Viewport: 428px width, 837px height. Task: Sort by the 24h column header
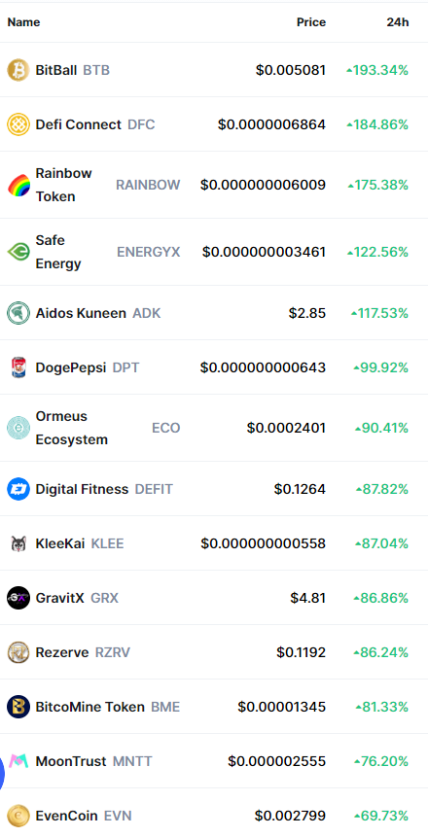pyautogui.click(x=398, y=22)
